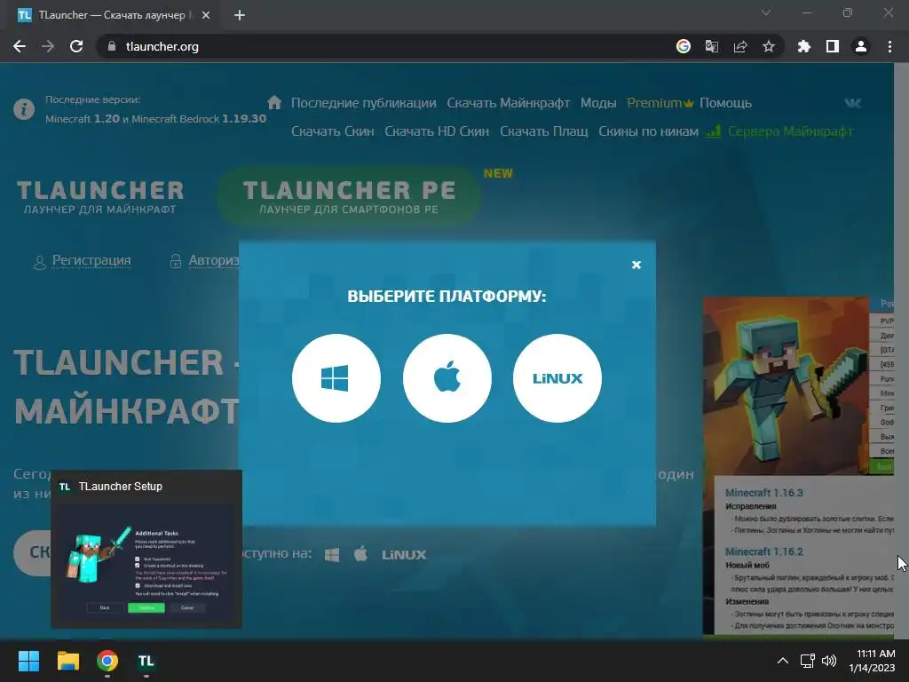Screen dimensions: 909x682
Task: Click the info icon near latest versions
Action: (24, 109)
